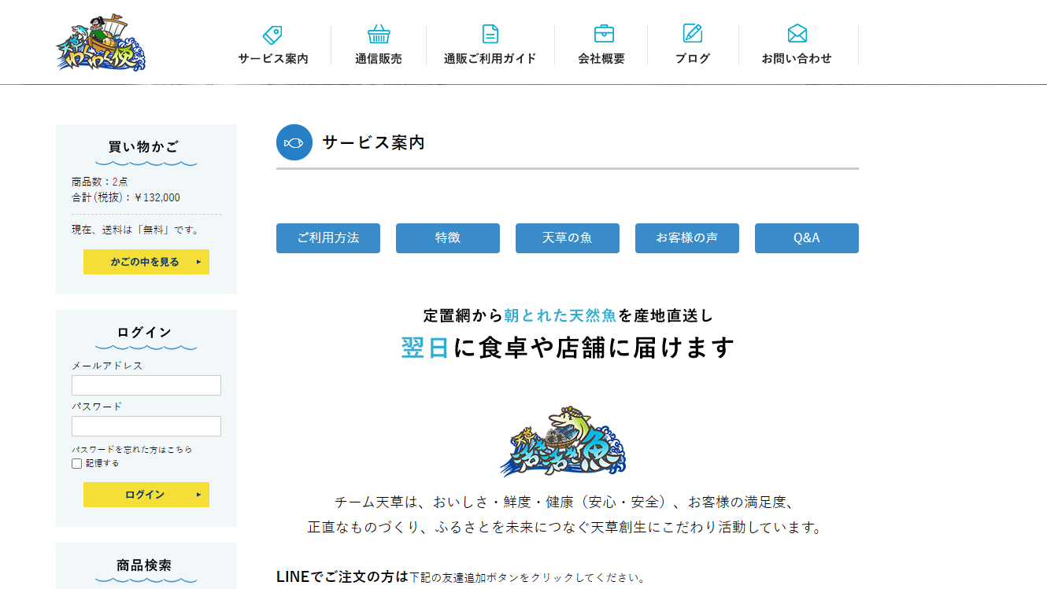Click the tag icon above サービス案内
The width and height of the screenshot is (1047, 589).
272,35
